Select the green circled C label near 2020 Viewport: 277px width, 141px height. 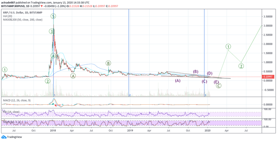(x=219, y=86)
